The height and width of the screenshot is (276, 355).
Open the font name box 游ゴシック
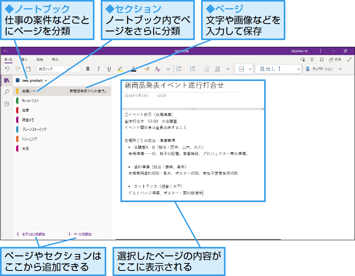pyautogui.click(x=51, y=69)
